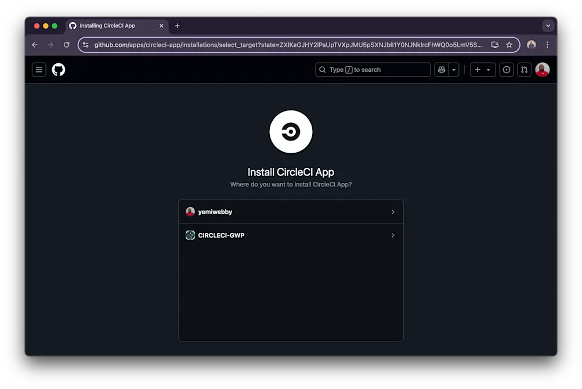Open user avatar menu in GitHub header
The image size is (582, 389).
click(x=543, y=70)
